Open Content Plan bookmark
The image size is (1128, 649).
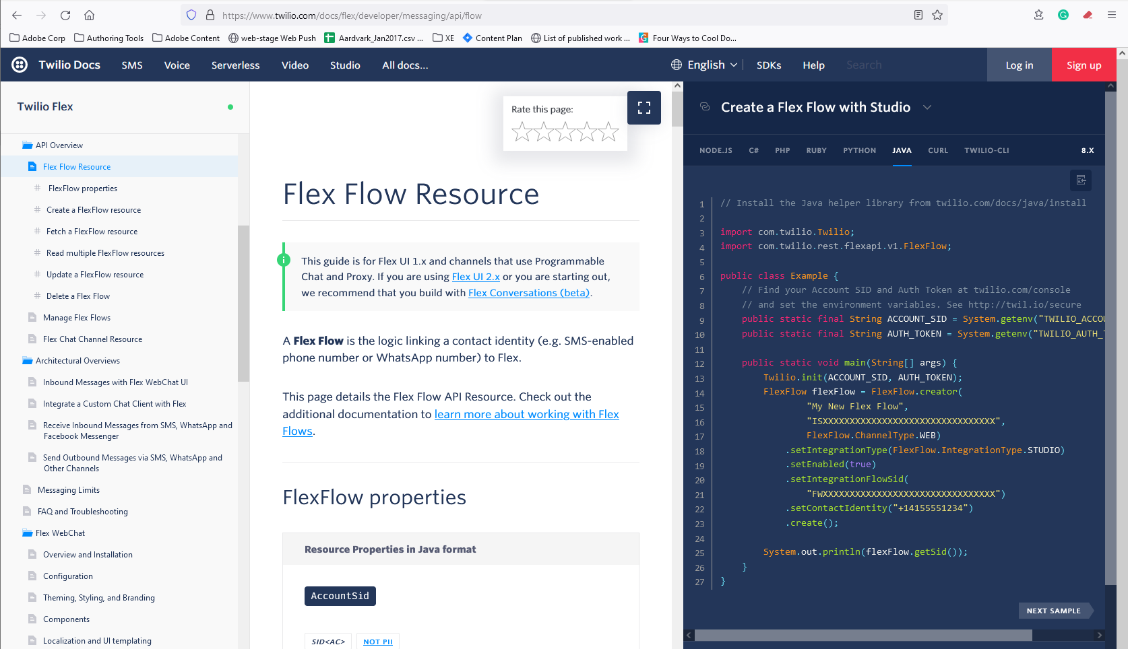click(493, 38)
